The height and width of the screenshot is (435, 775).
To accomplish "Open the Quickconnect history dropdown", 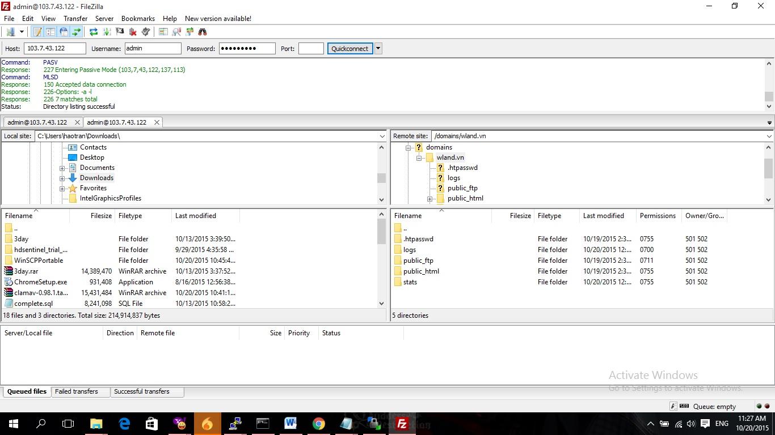I will [378, 49].
